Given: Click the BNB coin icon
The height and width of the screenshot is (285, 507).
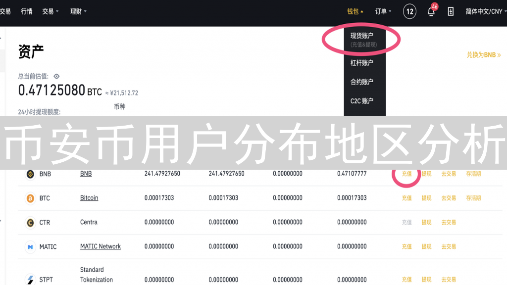Looking at the screenshot, I should (30, 174).
